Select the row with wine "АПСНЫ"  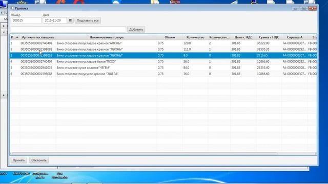[163, 43]
